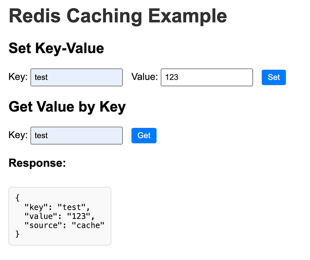Click the blue Get button
310x260 pixels.
(144, 136)
